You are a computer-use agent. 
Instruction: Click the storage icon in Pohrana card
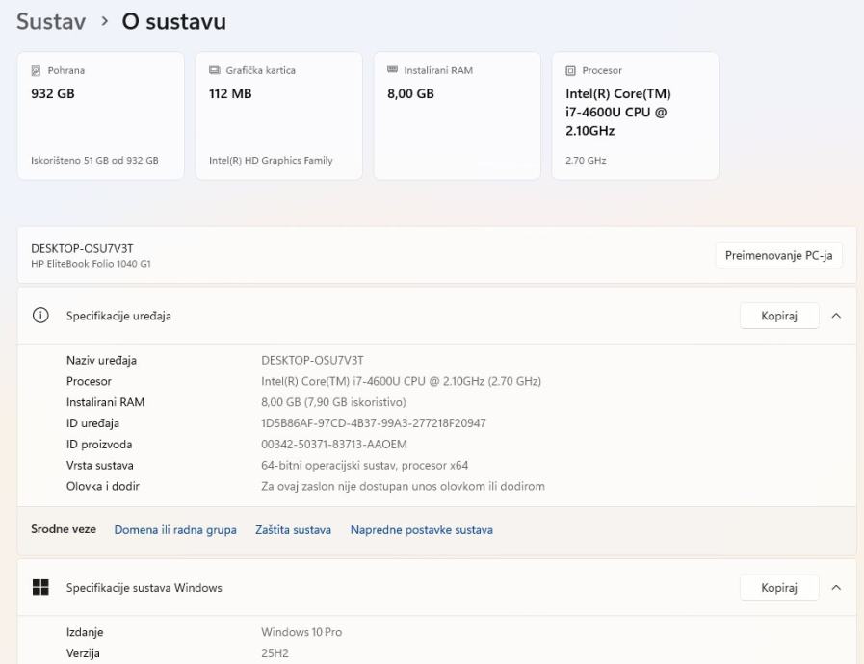click(x=37, y=70)
